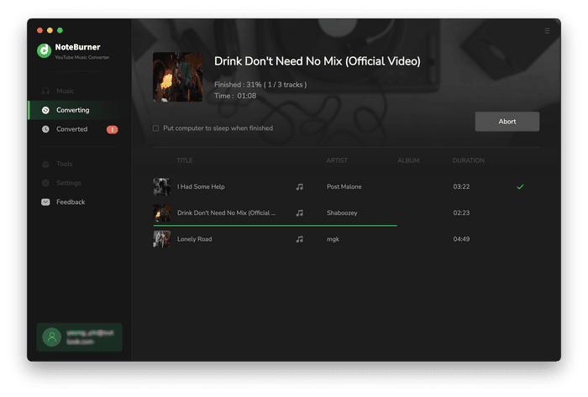Select the track title Lonely Road
Image resolution: width=588 pixels, height=397 pixels.
point(195,239)
